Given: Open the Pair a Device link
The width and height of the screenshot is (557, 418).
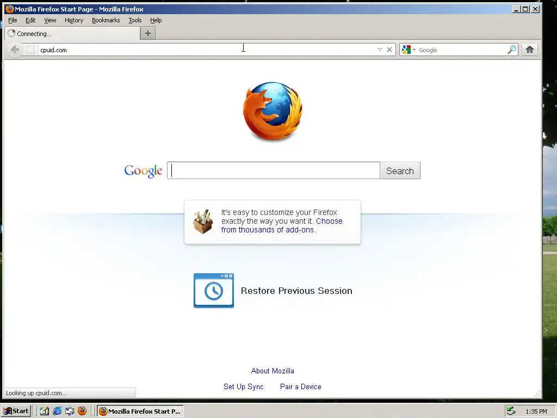Looking at the screenshot, I should point(300,387).
